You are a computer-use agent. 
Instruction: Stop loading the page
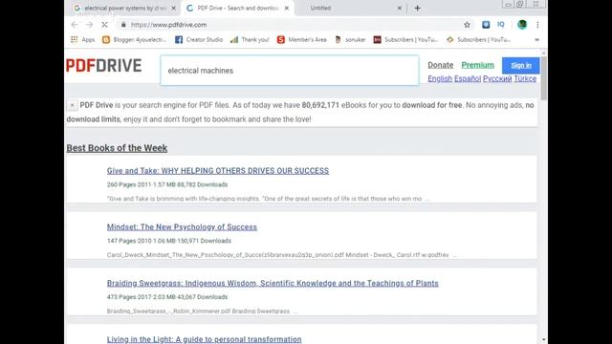(104, 25)
